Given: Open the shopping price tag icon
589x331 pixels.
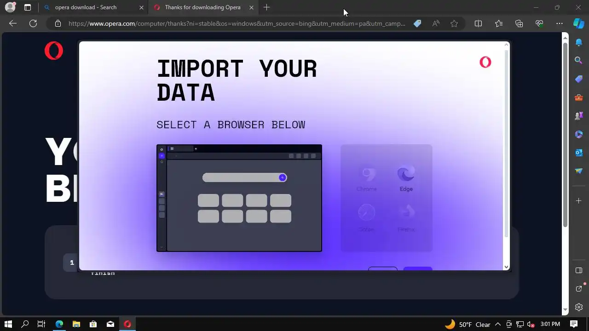Looking at the screenshot, I should pos(417,23).
